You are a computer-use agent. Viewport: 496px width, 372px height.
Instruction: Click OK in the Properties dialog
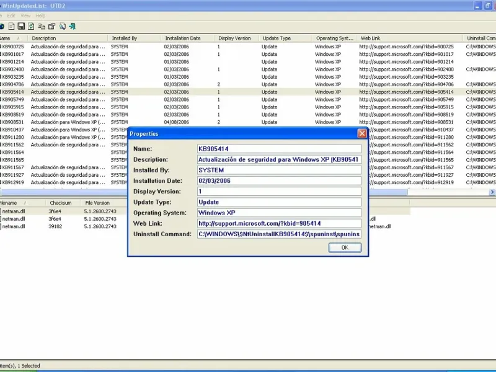click(345, 247)
